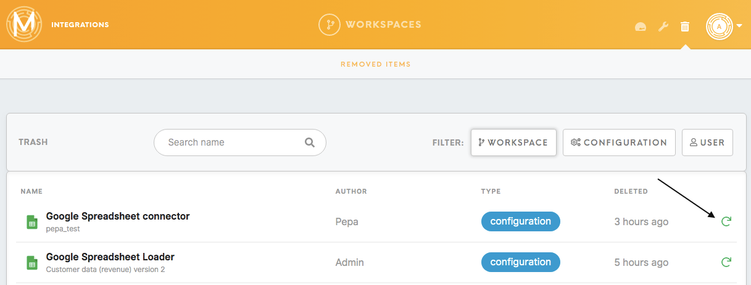Click Google Sheets icon for connector row
The height and width of the screenshot is (285, 751).
32,222
